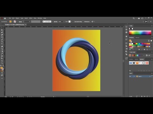Image resolution: width=153 pixels, height=114 pixels.
Task: Open the stroke weight dropdown
Action: coord(30,22)
